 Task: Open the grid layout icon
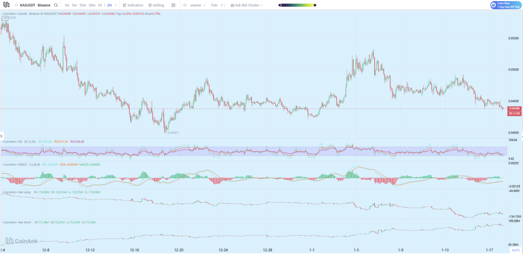173,5
